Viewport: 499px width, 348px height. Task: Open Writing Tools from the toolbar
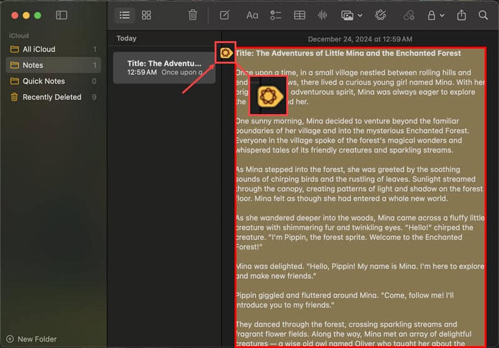(x=382, y=15)
